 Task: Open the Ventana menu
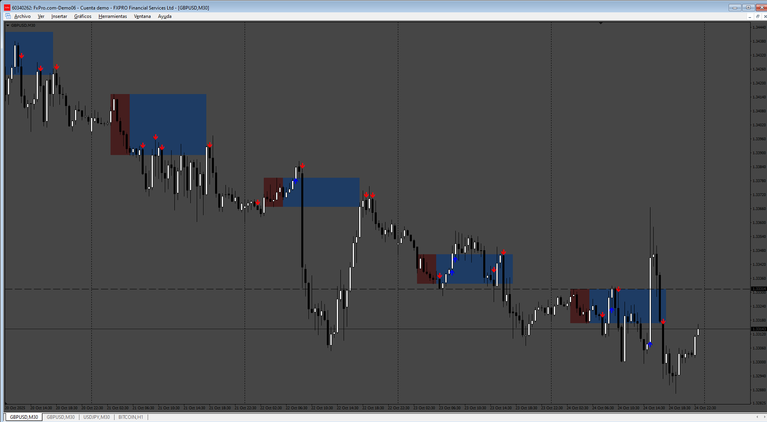(x=142, y=16)
